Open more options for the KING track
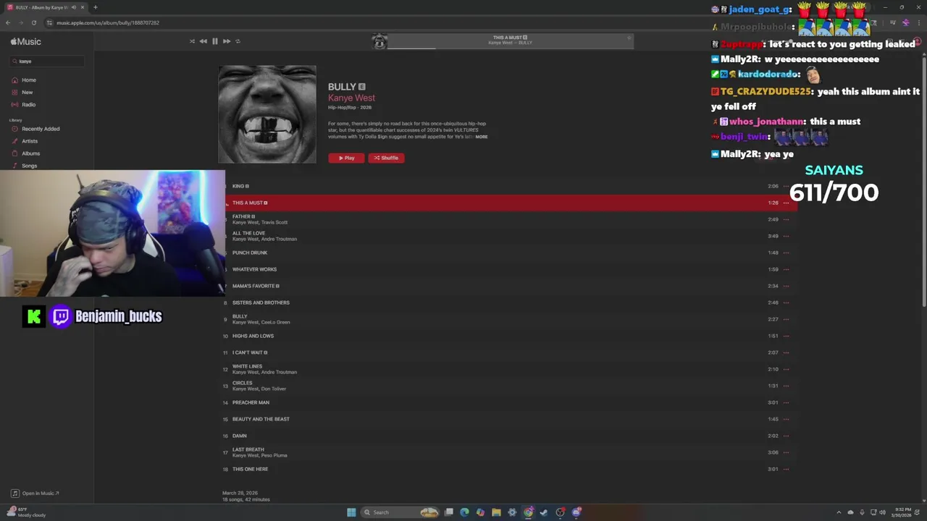This screenshot has width=927, height=521. tap(786, 186)
